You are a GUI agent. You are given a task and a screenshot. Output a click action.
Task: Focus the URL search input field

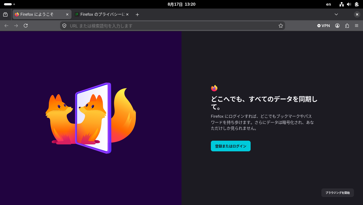point(172,26)
